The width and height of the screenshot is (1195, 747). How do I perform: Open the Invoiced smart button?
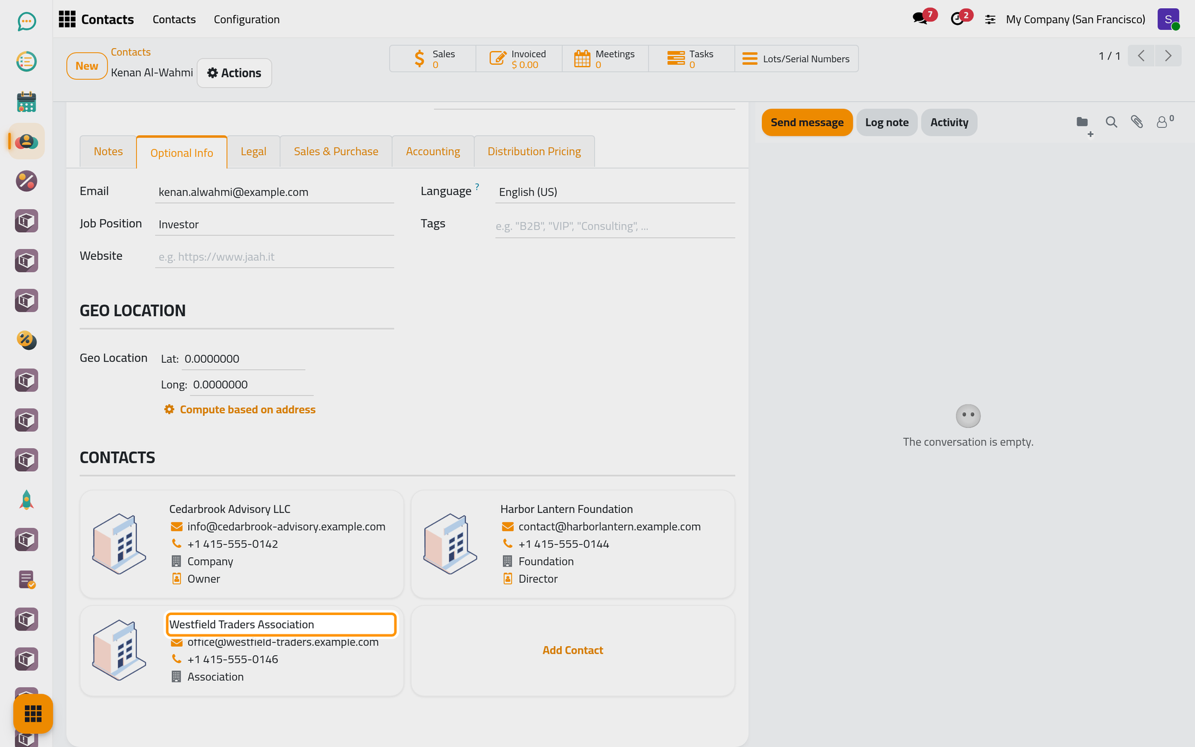519,59
